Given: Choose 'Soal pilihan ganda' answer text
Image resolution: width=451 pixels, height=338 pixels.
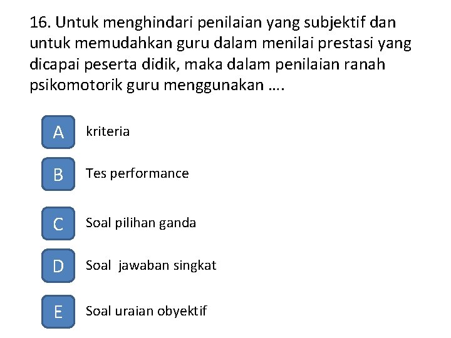Looking at the screenshot, I should pos(141,223).
